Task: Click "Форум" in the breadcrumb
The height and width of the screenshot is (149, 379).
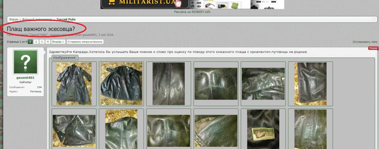Action: tap(14, 19)
